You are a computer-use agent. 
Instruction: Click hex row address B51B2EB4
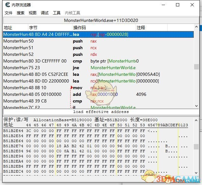tap(13, 166)
